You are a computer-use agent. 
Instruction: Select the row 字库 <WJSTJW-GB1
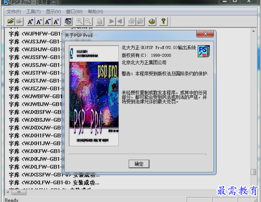click(35, 81)
